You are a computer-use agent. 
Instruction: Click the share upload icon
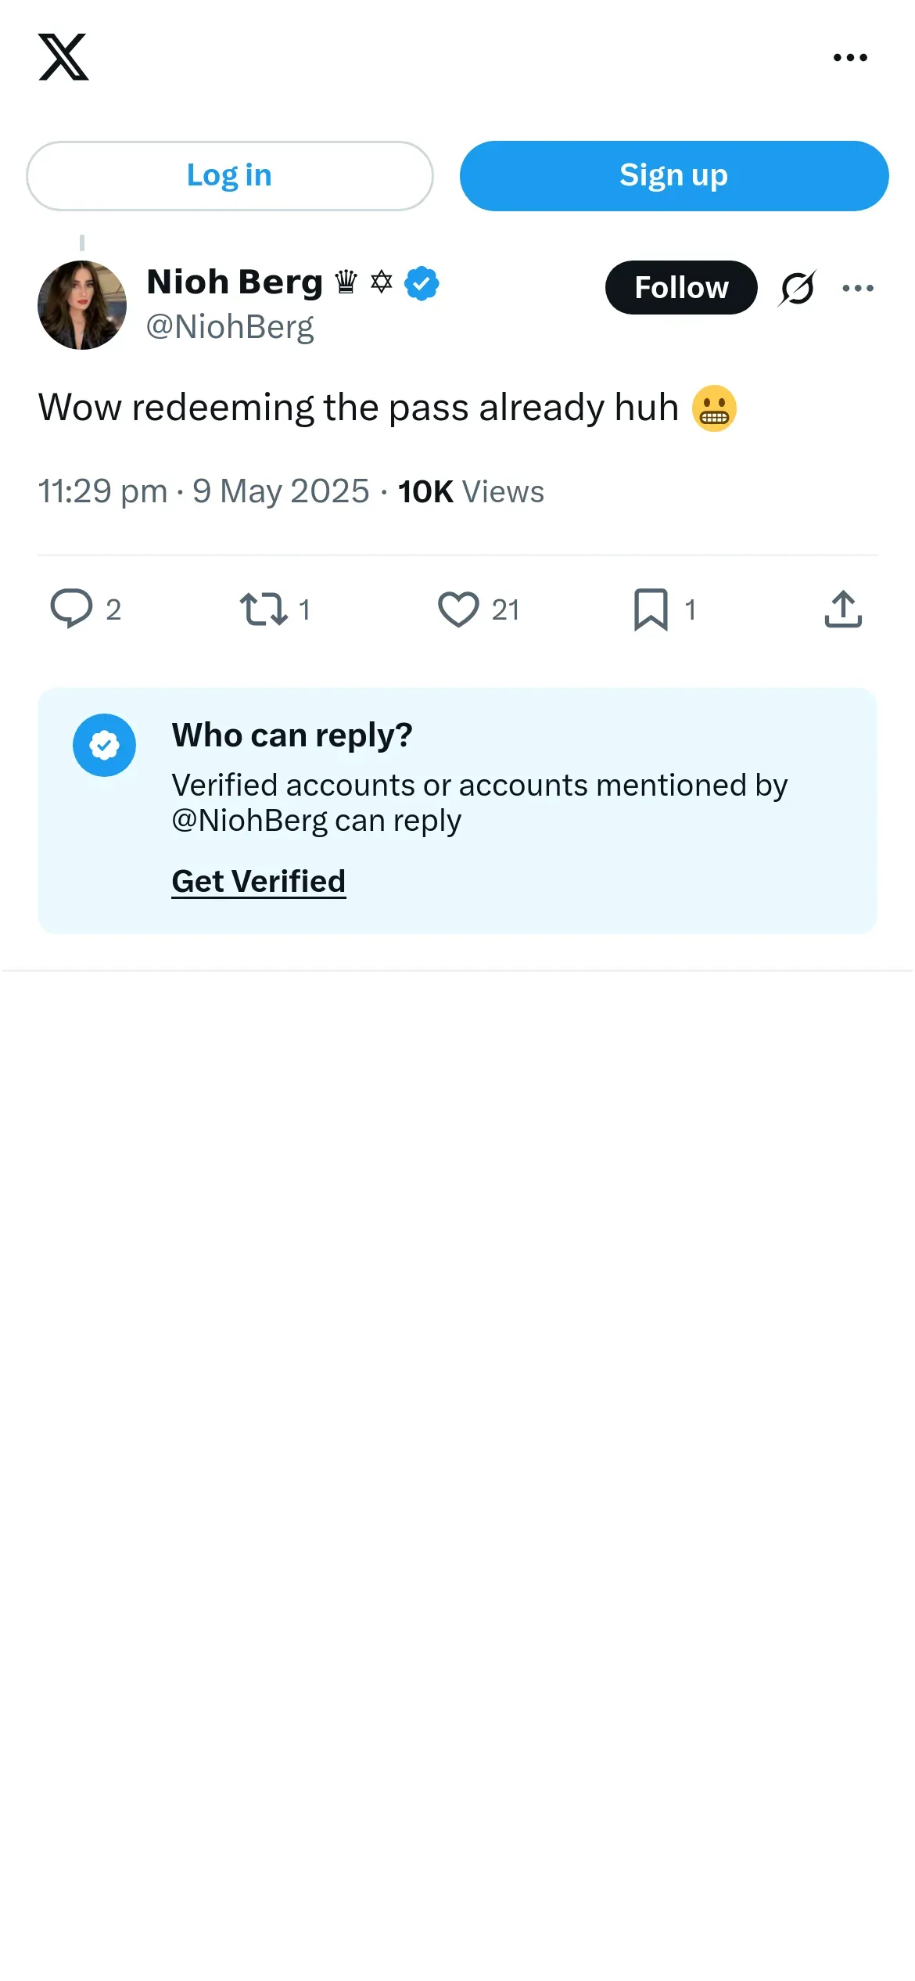coord(843,609)
